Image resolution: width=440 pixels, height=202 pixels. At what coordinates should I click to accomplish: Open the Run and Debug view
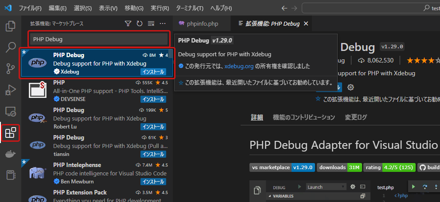coord(11,90)
